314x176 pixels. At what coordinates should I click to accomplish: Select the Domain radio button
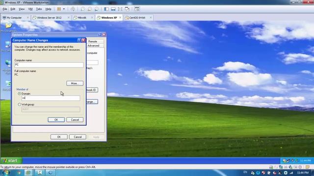(20, 93)
